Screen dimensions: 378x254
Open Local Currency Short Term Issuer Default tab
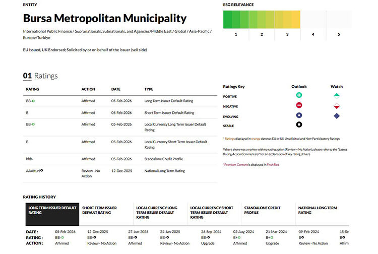pos(214,214)
